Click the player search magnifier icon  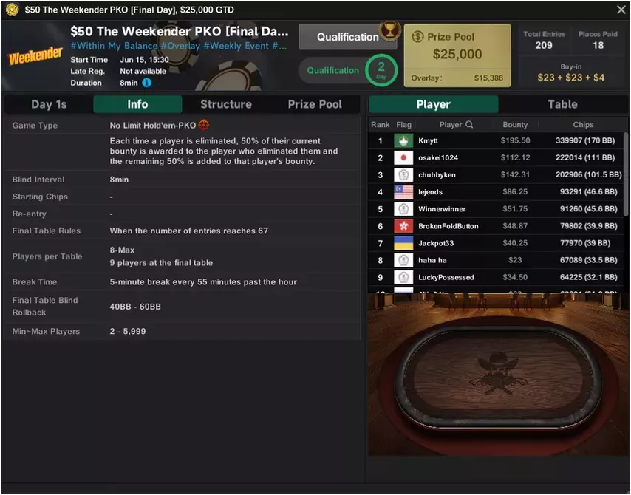tap(469, 124)
